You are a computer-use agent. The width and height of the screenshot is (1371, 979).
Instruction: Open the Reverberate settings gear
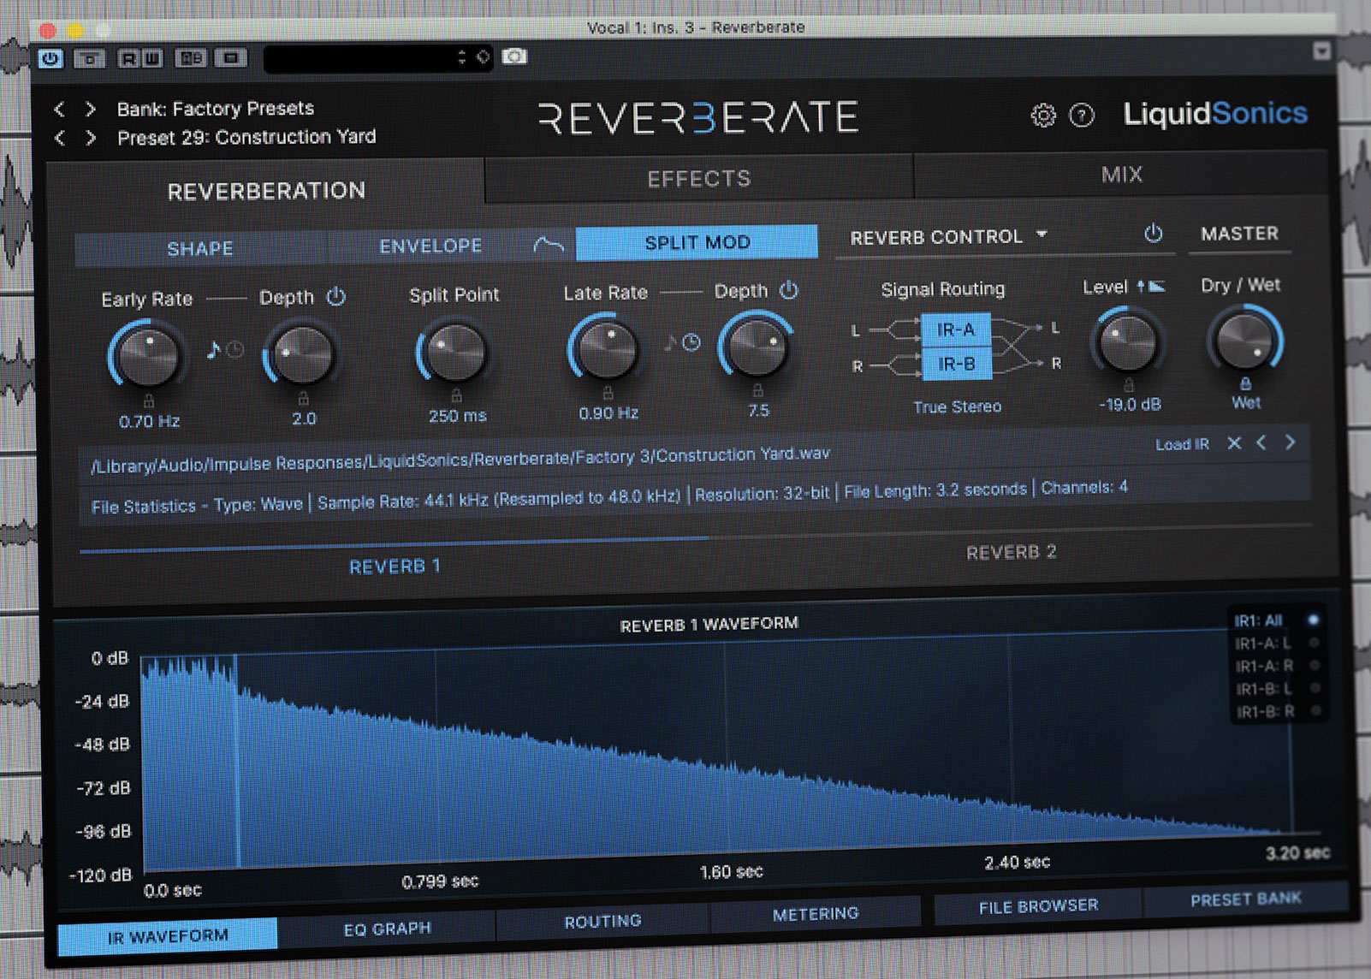1043,115
